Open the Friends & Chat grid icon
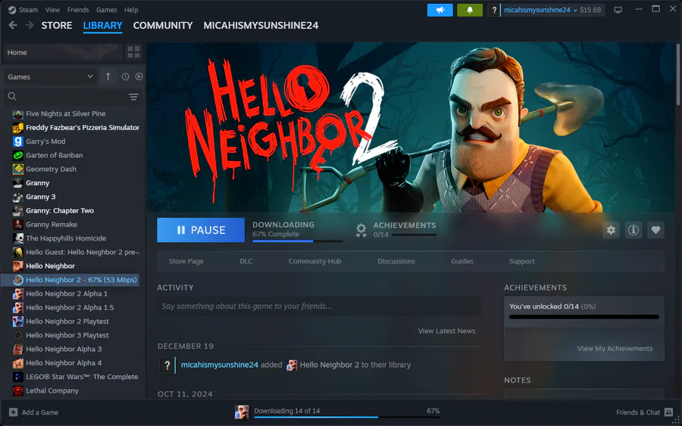 (x=668, y=412)
